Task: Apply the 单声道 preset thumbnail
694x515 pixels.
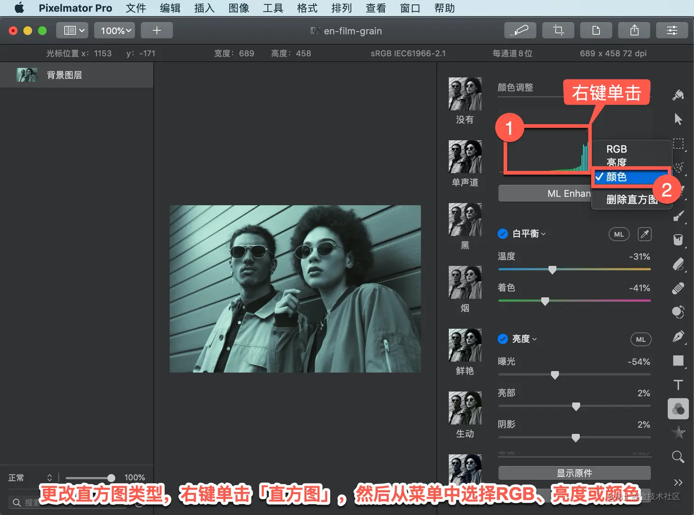Action: (465, 157)
